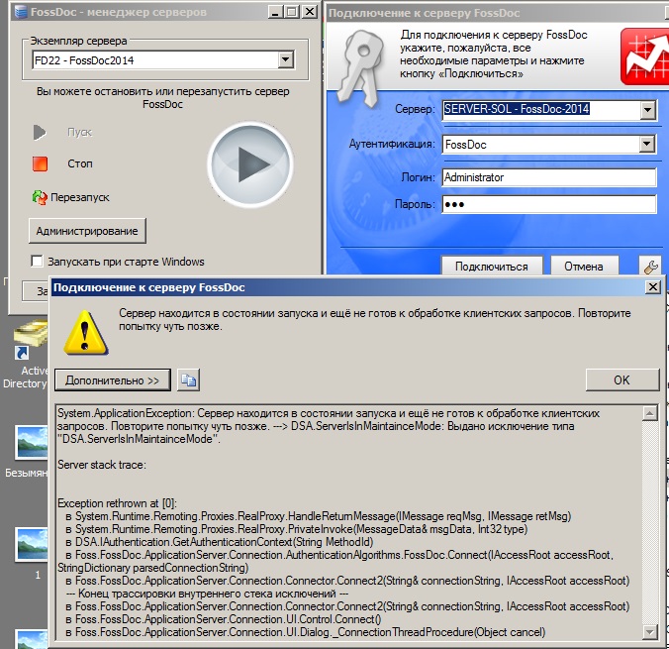The height and width of the screenshot is (649, 669).
Task: Click the Перезапуск label text
Action: 80,197
